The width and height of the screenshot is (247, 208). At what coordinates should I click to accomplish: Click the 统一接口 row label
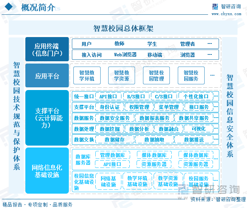pyautogui.click(x=84, y=96)
